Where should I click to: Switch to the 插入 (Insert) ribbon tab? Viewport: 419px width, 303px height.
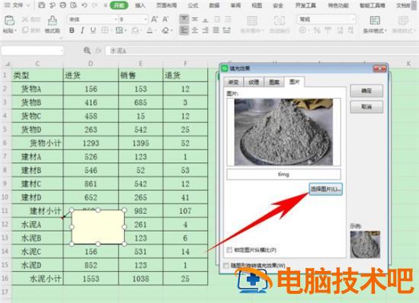pos(140,5)
